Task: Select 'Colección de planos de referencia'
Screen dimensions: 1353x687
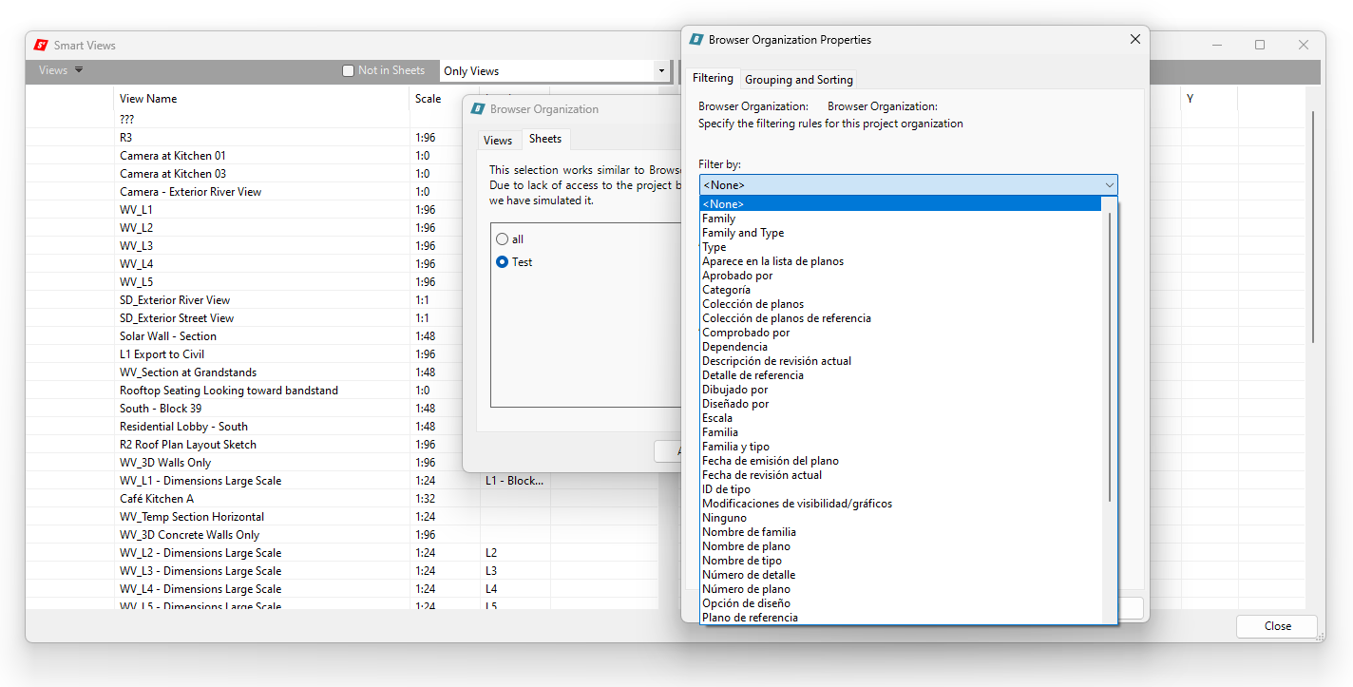Action: [901, 318]
